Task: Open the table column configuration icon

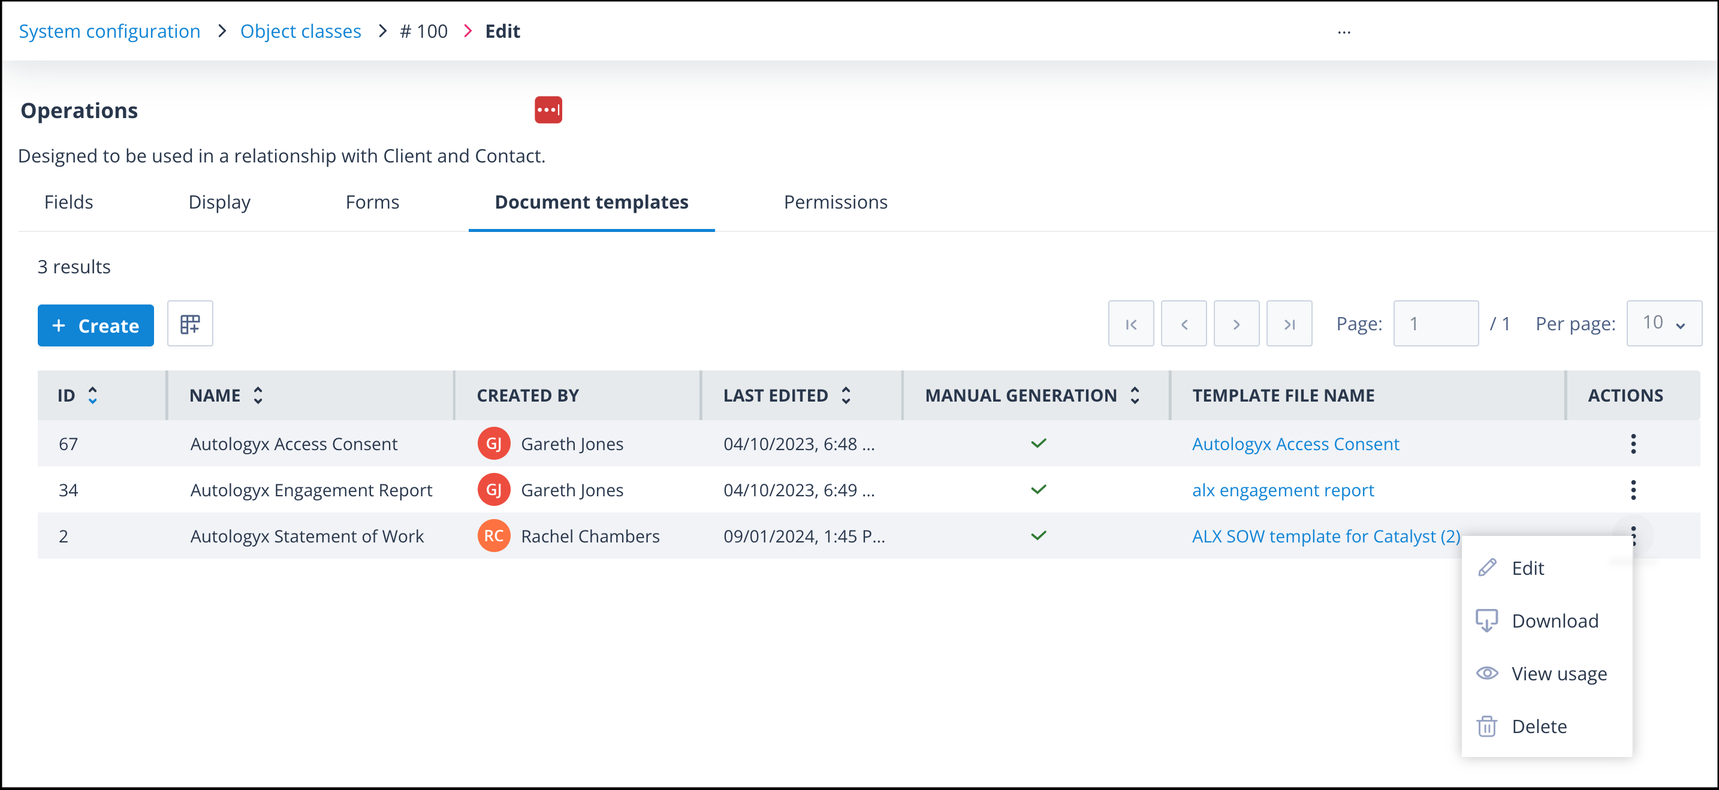Action: click(x=190, y=324)
